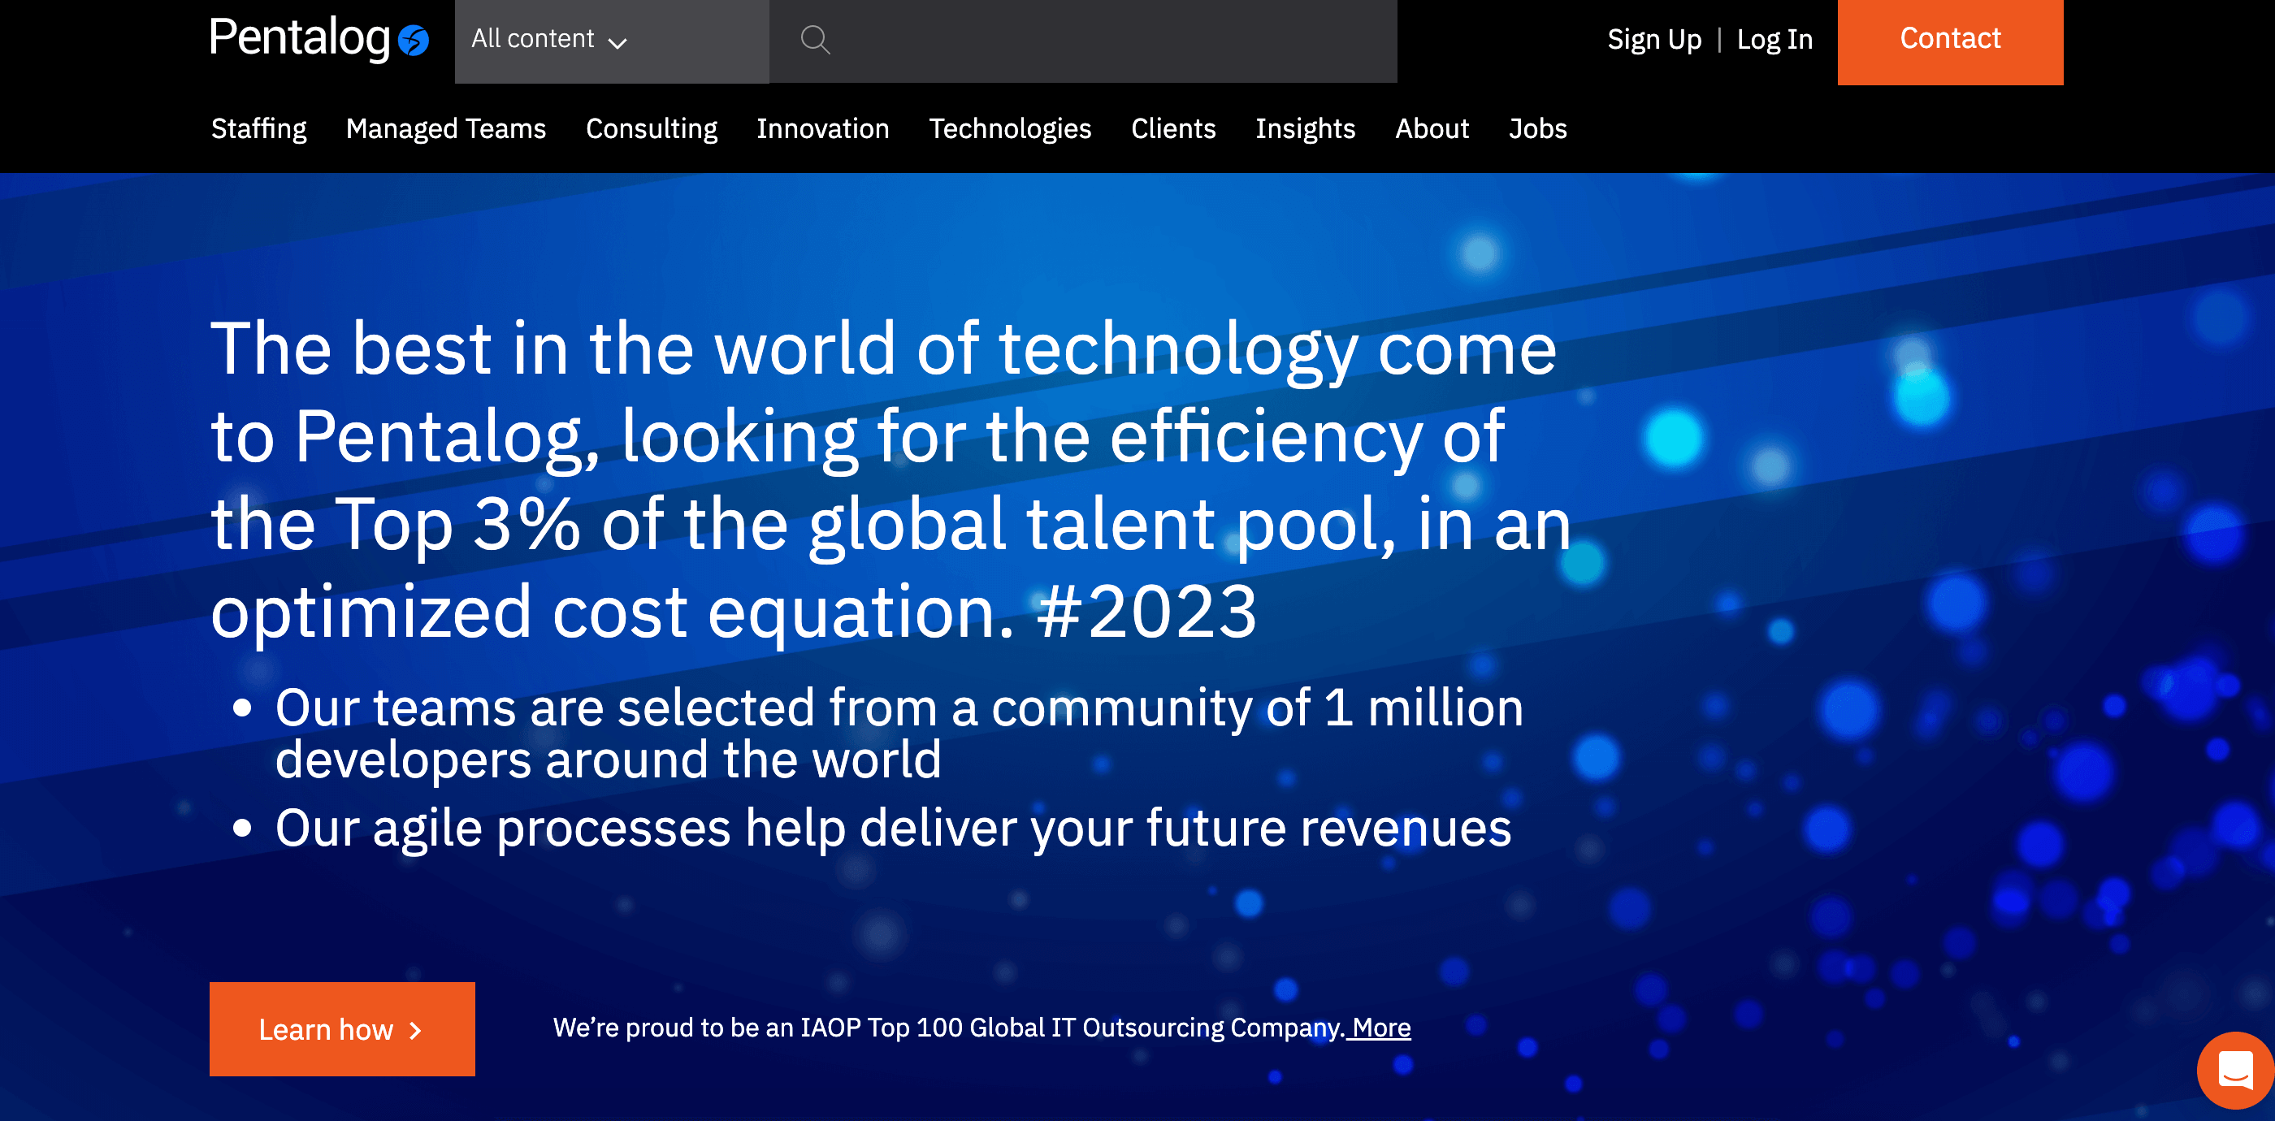Image resolution: width=2275 pixels, height=1121 pixels.
Task: Open the Staffing menu
Action: coord(258,129)
